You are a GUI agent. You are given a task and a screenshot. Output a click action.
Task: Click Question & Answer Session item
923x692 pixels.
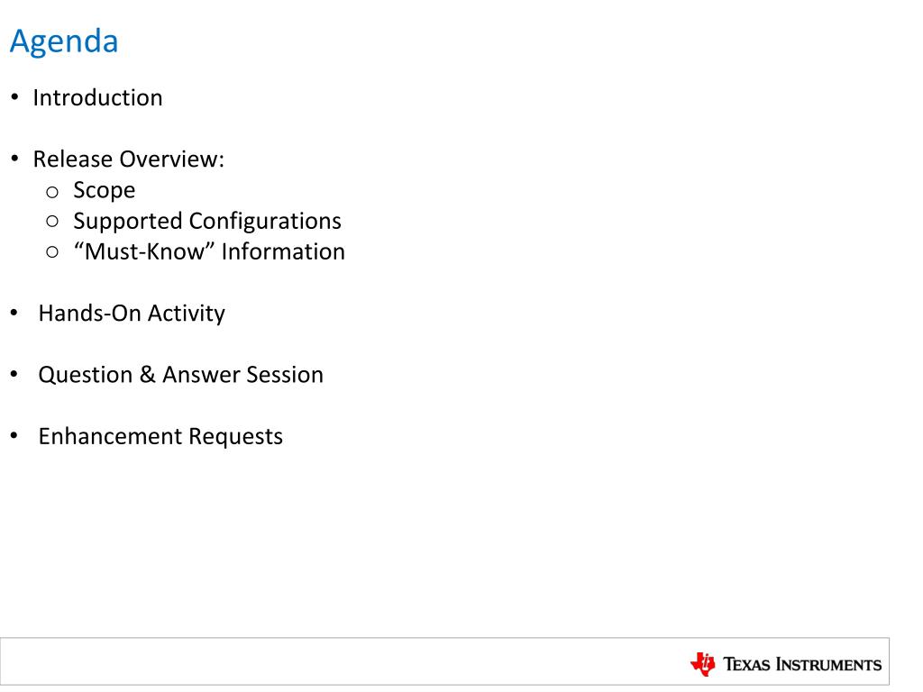180,375
